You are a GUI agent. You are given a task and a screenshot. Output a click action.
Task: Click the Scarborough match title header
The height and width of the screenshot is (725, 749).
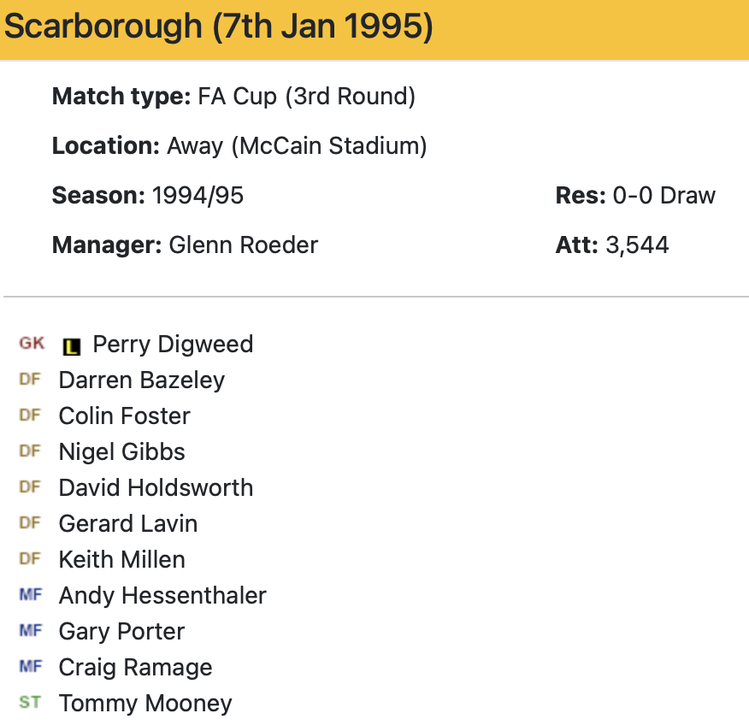219,28
